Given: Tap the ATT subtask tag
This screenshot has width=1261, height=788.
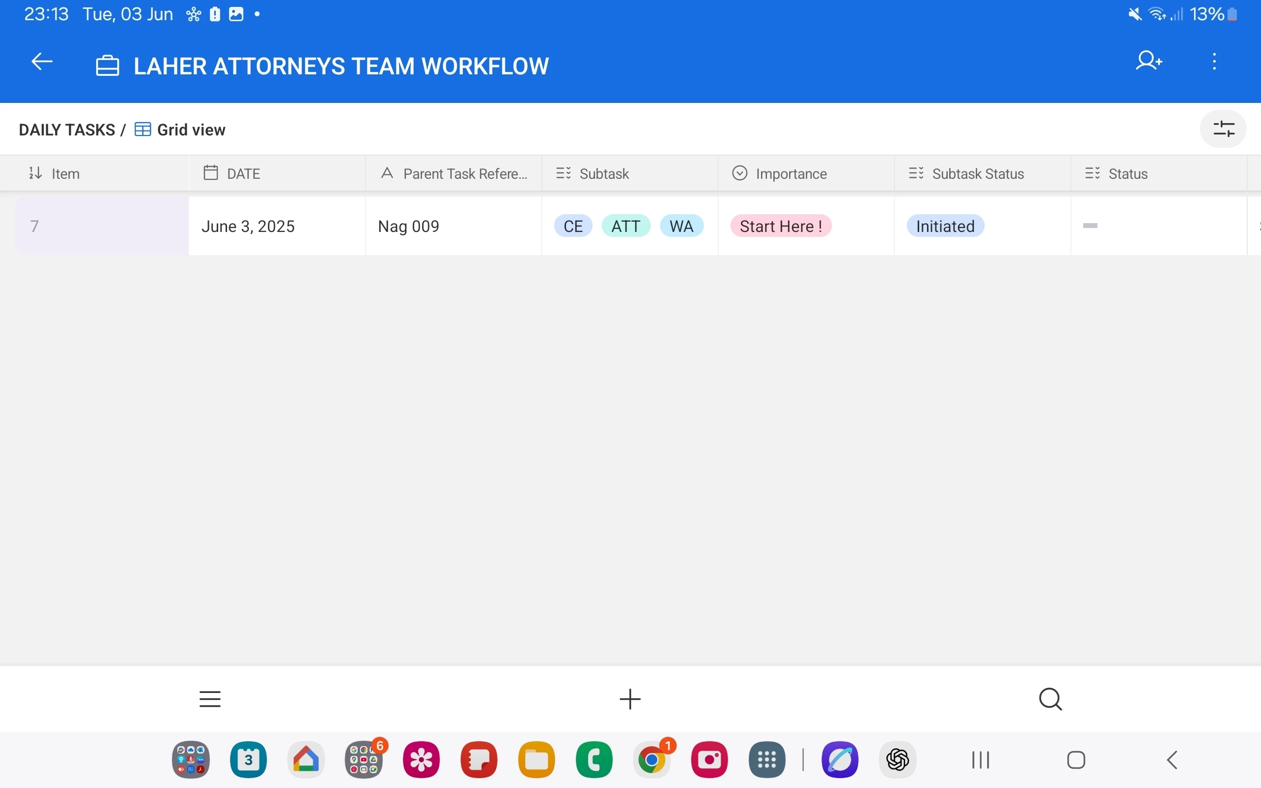Looking at the screenshot, I should pyautogui.click(x=626, y=226).
